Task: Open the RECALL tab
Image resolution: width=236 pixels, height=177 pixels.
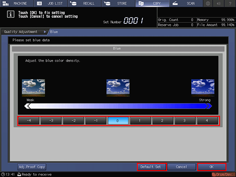Action: 84,3
